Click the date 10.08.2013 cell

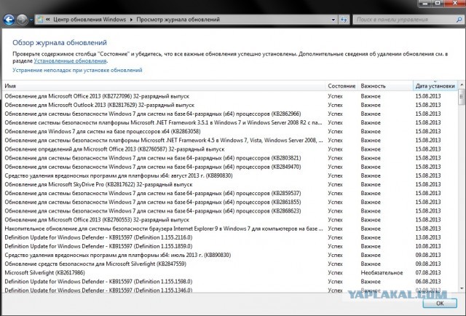(x=428, y=246)
